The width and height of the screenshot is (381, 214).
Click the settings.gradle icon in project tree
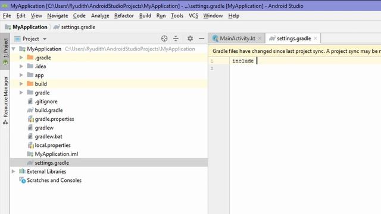pos(30,162)
